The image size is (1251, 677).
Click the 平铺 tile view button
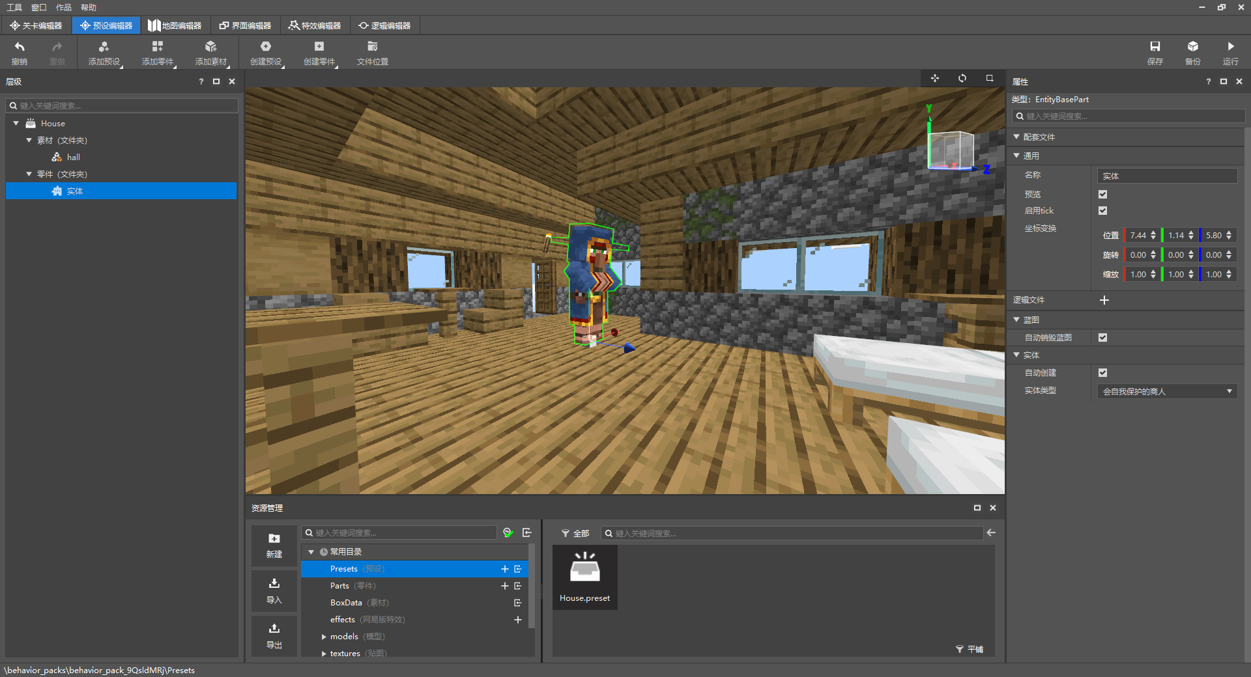pyautogui.click(x=970, y=649)
